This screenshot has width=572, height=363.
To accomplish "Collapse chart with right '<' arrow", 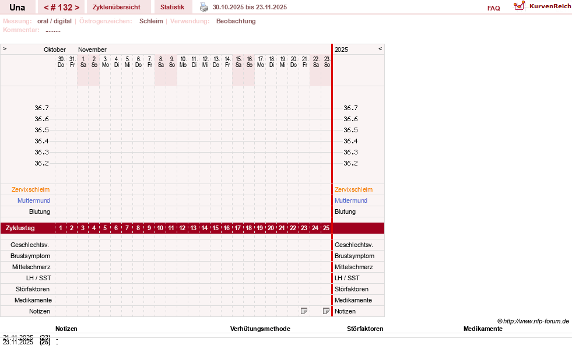I will [x=380, y=48].
